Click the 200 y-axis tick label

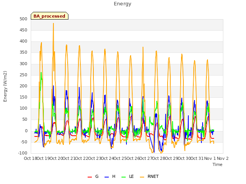23,86
